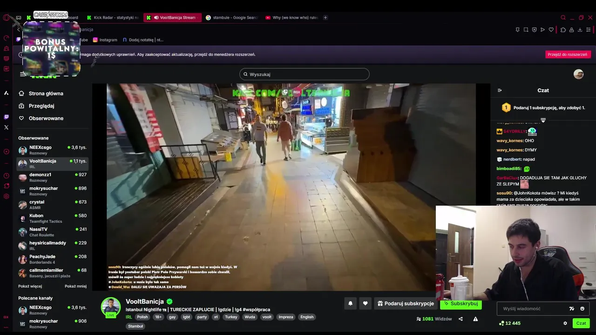This screenshot has height=335, width=596.
Task: Open the easy setup lines icon
Action: [x=588, y=30]
